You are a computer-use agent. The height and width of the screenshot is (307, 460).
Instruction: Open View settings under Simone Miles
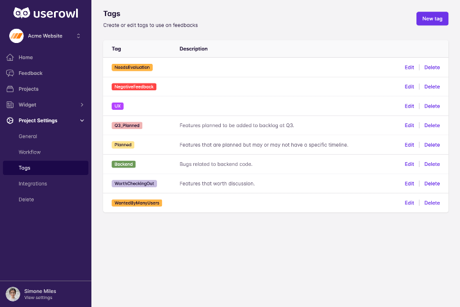coord(38,298)
